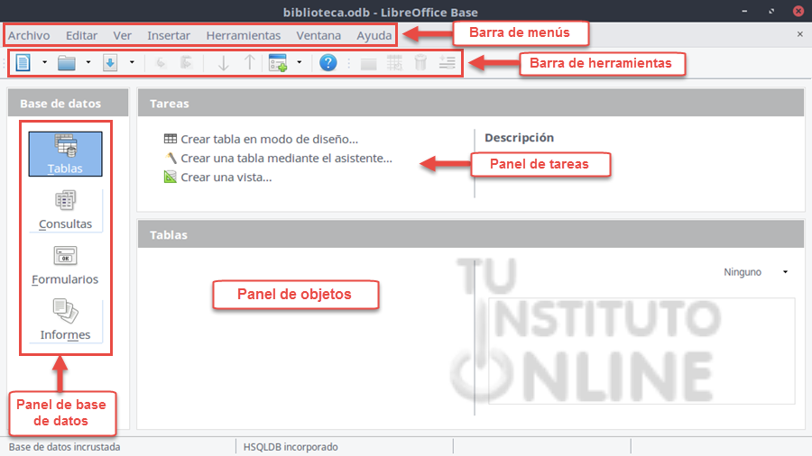Click the Tareas panel header

coord(471,104)
